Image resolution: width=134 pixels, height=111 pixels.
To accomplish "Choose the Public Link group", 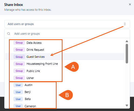I will [x=65, y=71].
